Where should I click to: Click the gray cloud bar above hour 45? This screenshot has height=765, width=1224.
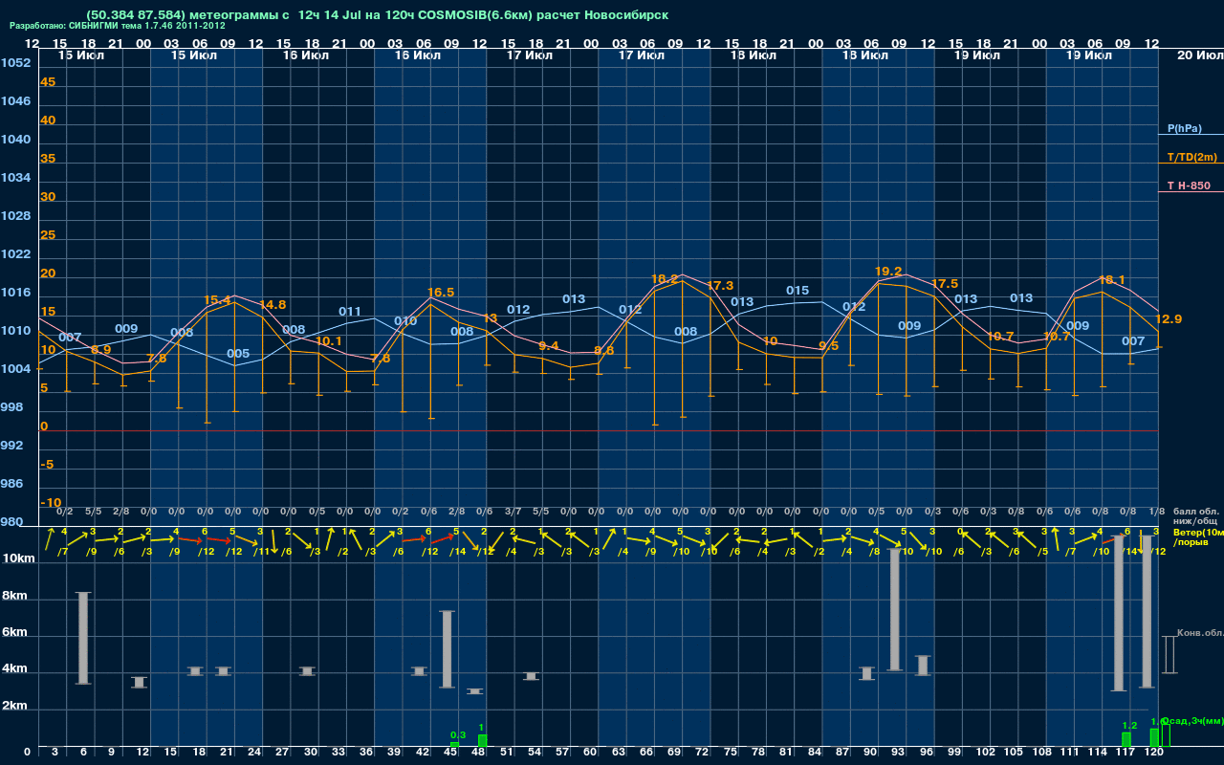(x=447, y=648)
